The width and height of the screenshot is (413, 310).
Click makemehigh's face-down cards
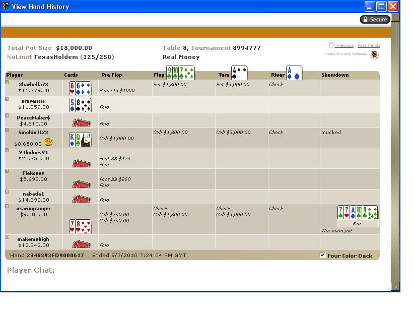click(x=81, y=244)
